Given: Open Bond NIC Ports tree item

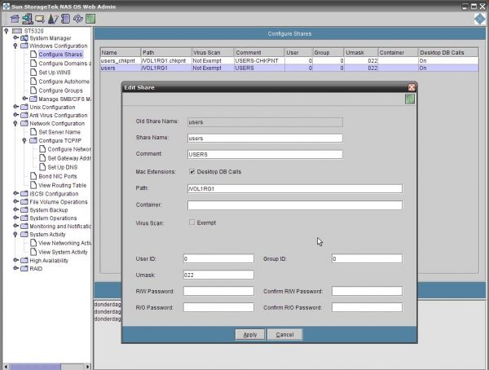Looking at the screenshot, I should pos(57,176).
